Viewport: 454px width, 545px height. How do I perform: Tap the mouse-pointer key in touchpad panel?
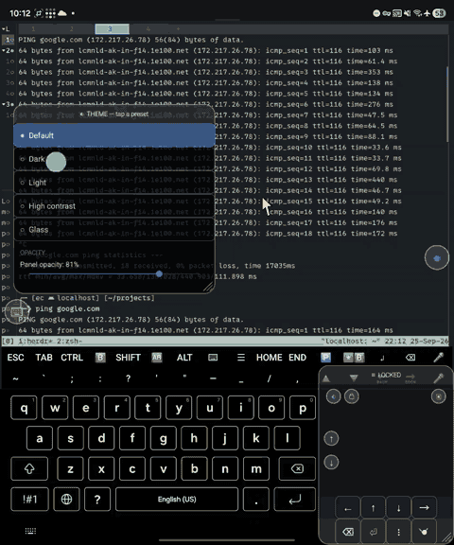424,532
